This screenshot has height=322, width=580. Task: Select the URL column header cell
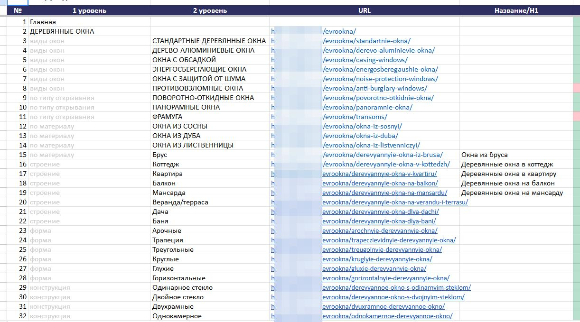tap(365, 10)
